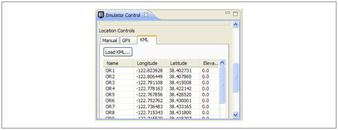The image size is (338, 130).
Task: Select the OR5 row
Action: coord(161,94)
